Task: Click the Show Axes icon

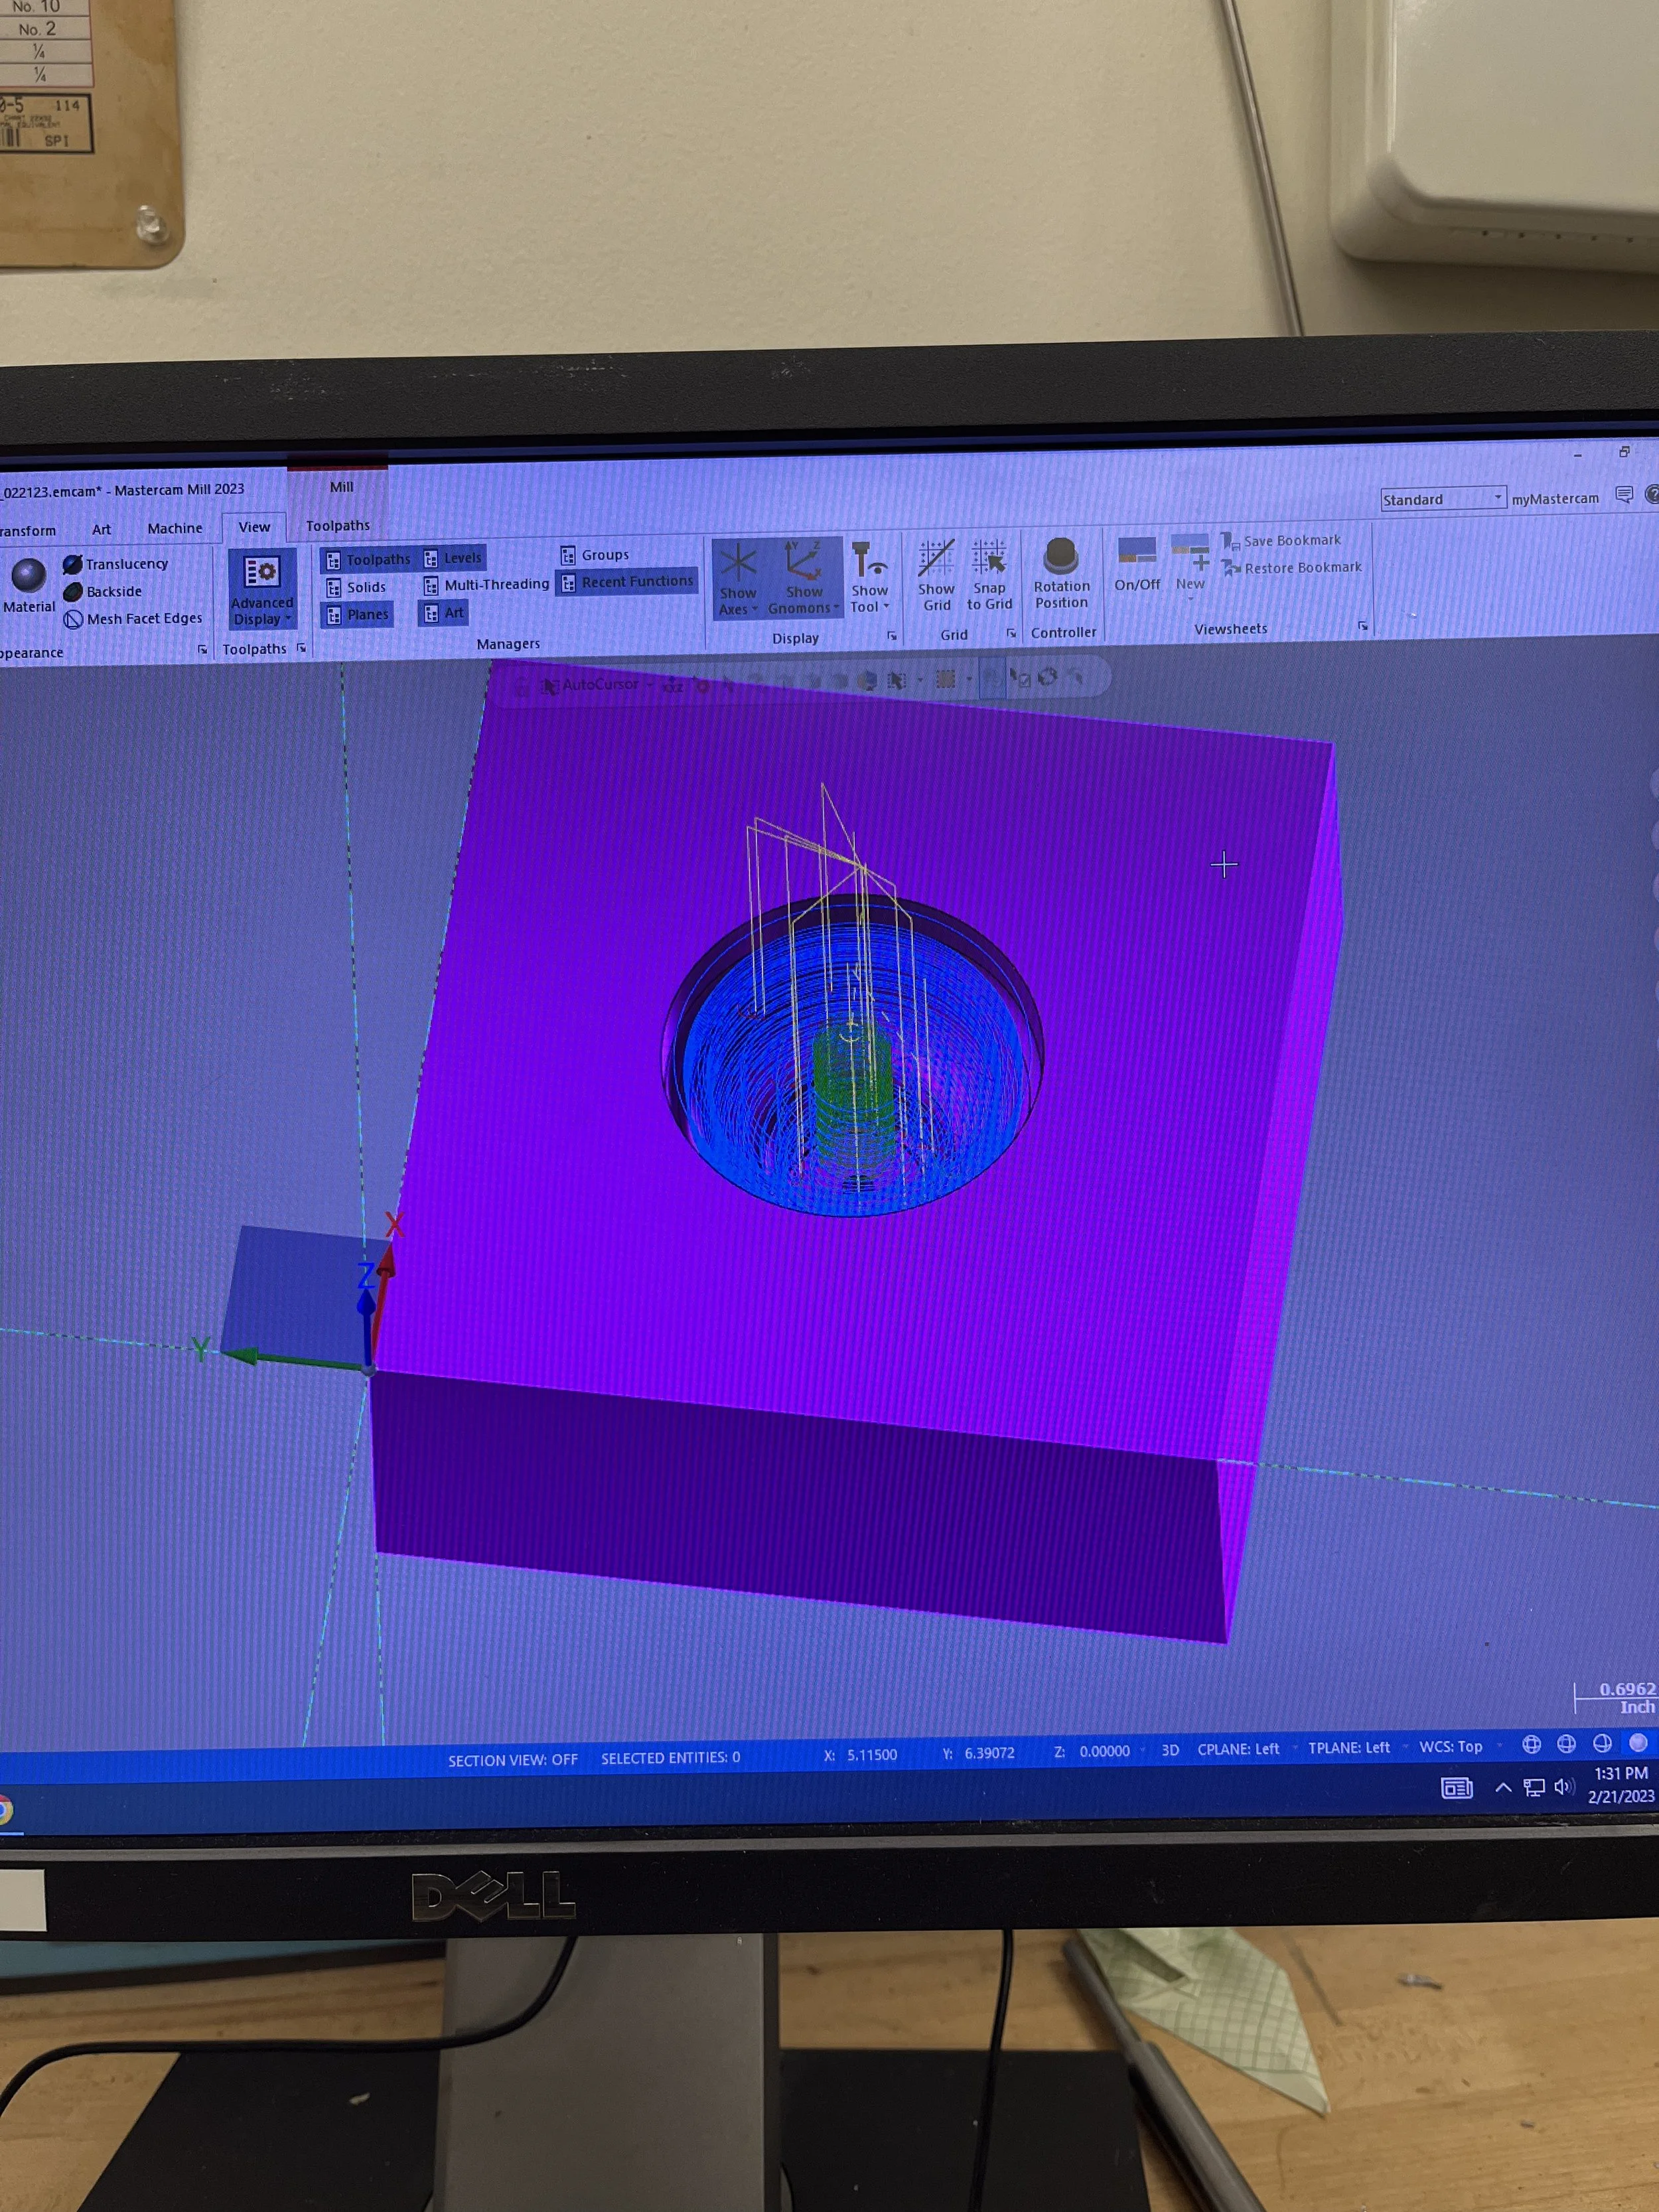Action: coord(738,562)
